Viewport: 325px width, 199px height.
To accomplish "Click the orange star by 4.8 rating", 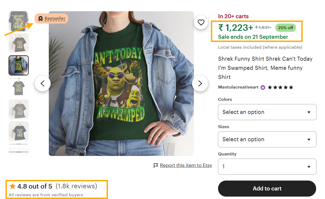I will click(12, 186).
